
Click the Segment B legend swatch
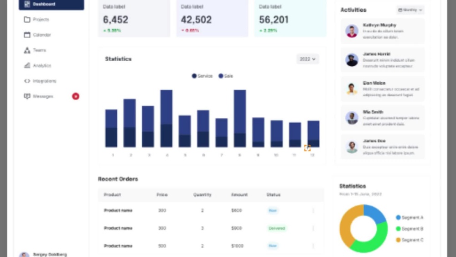398,229
